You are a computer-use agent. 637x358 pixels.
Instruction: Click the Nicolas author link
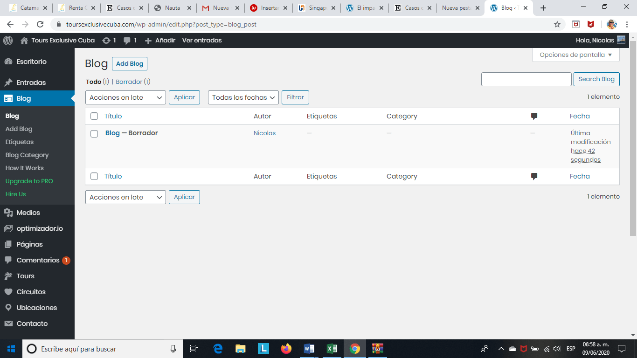click(264, 133)
